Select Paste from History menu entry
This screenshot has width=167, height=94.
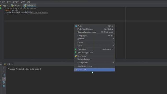(x=94, y=29)
